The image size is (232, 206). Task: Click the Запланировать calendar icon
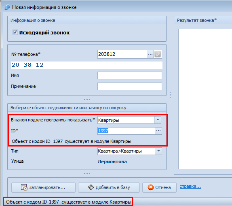[x=24, y=187]
